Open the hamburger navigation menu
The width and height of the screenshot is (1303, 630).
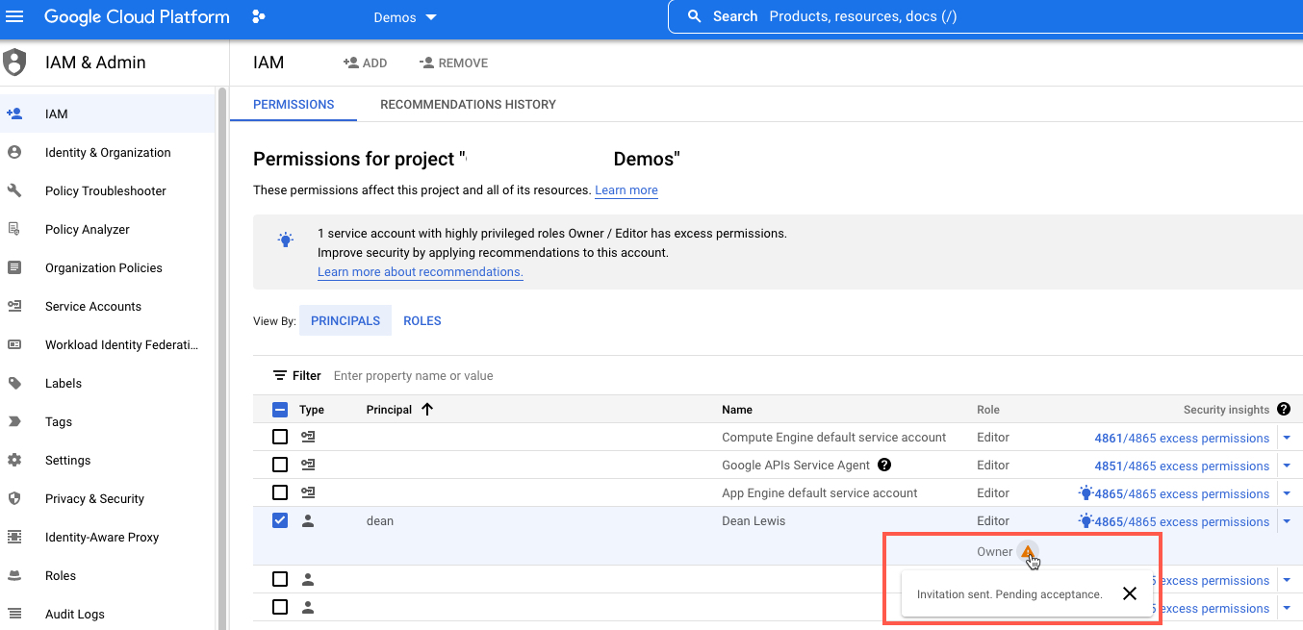14,16
